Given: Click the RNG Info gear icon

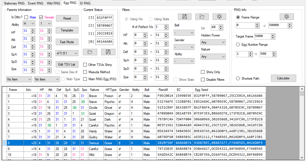Looking at the screenshot, I should pos(286,17).
